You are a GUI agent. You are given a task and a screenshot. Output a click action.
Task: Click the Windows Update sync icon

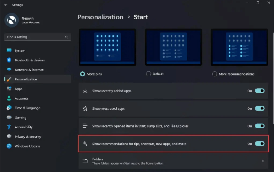point(9,146)
